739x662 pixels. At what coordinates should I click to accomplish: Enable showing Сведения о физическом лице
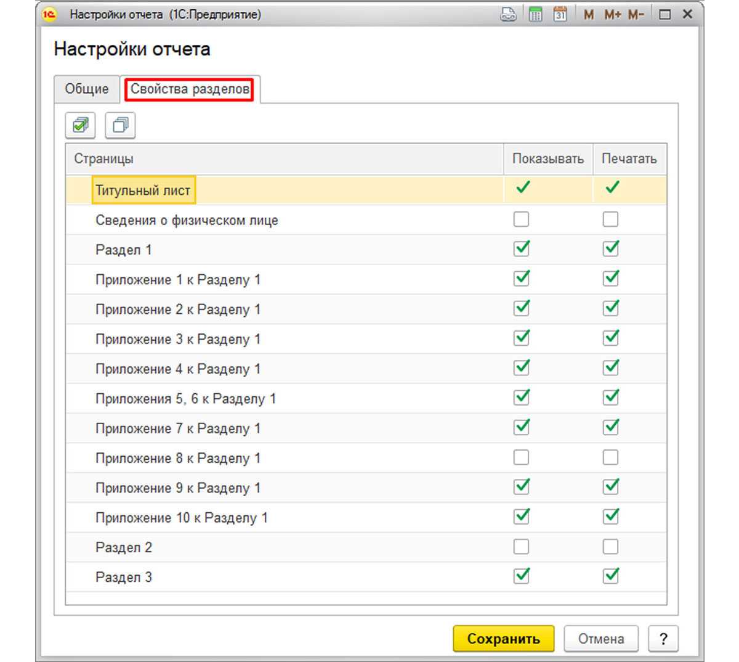[x=521, y=219]
